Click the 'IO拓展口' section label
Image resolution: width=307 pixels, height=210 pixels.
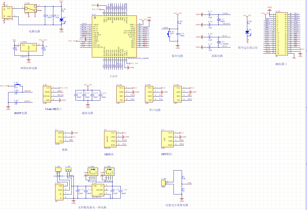pos(281,64)
